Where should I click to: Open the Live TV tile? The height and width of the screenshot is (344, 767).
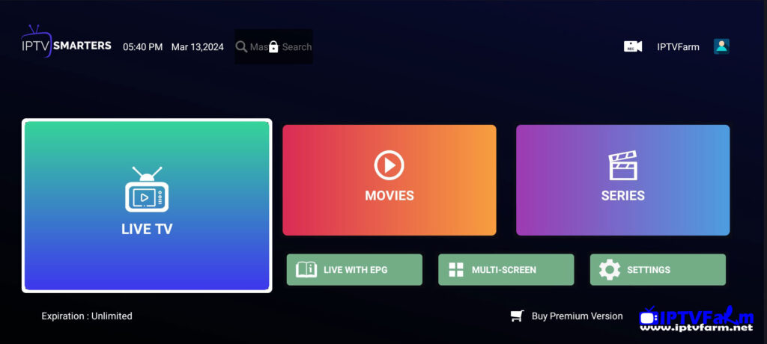(147, 206)
